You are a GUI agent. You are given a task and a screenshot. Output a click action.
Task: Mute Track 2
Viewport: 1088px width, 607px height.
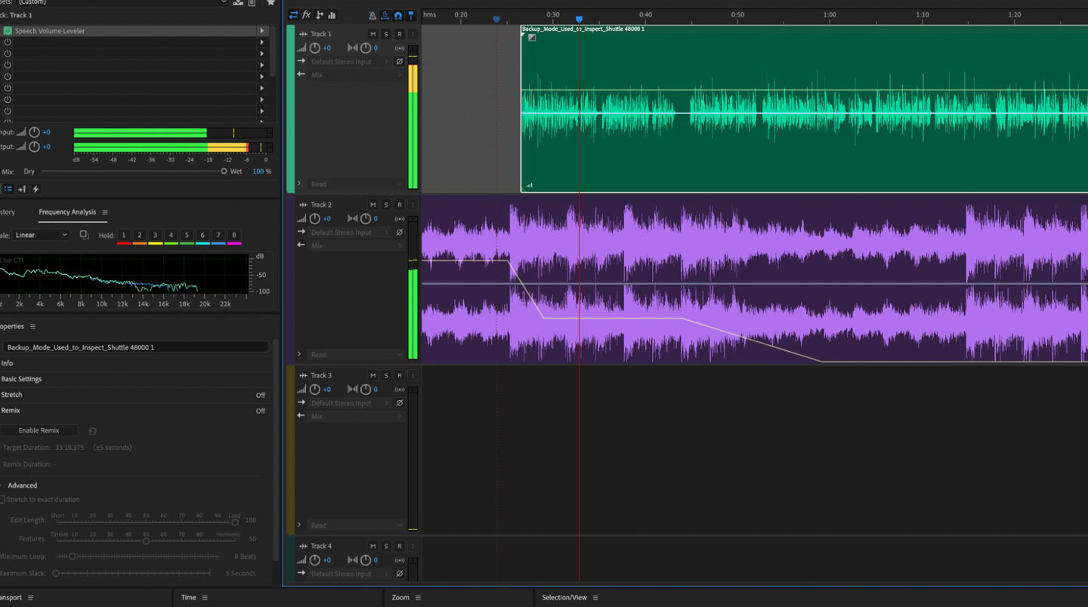pyautogui.click(x=372, y=205)
